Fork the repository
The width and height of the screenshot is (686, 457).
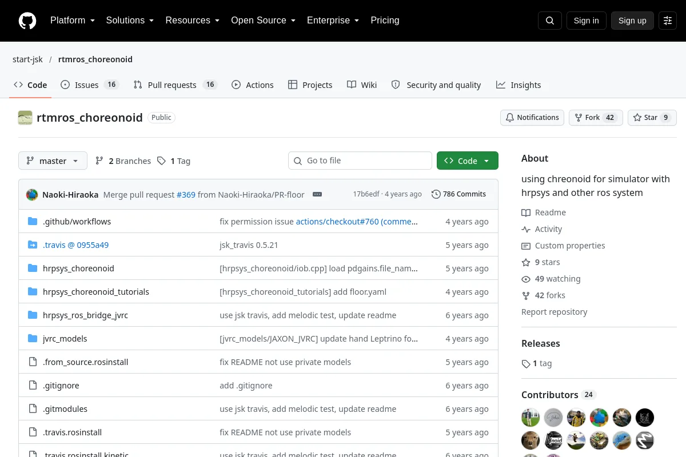pyautogui.click(x=596, y=118)
